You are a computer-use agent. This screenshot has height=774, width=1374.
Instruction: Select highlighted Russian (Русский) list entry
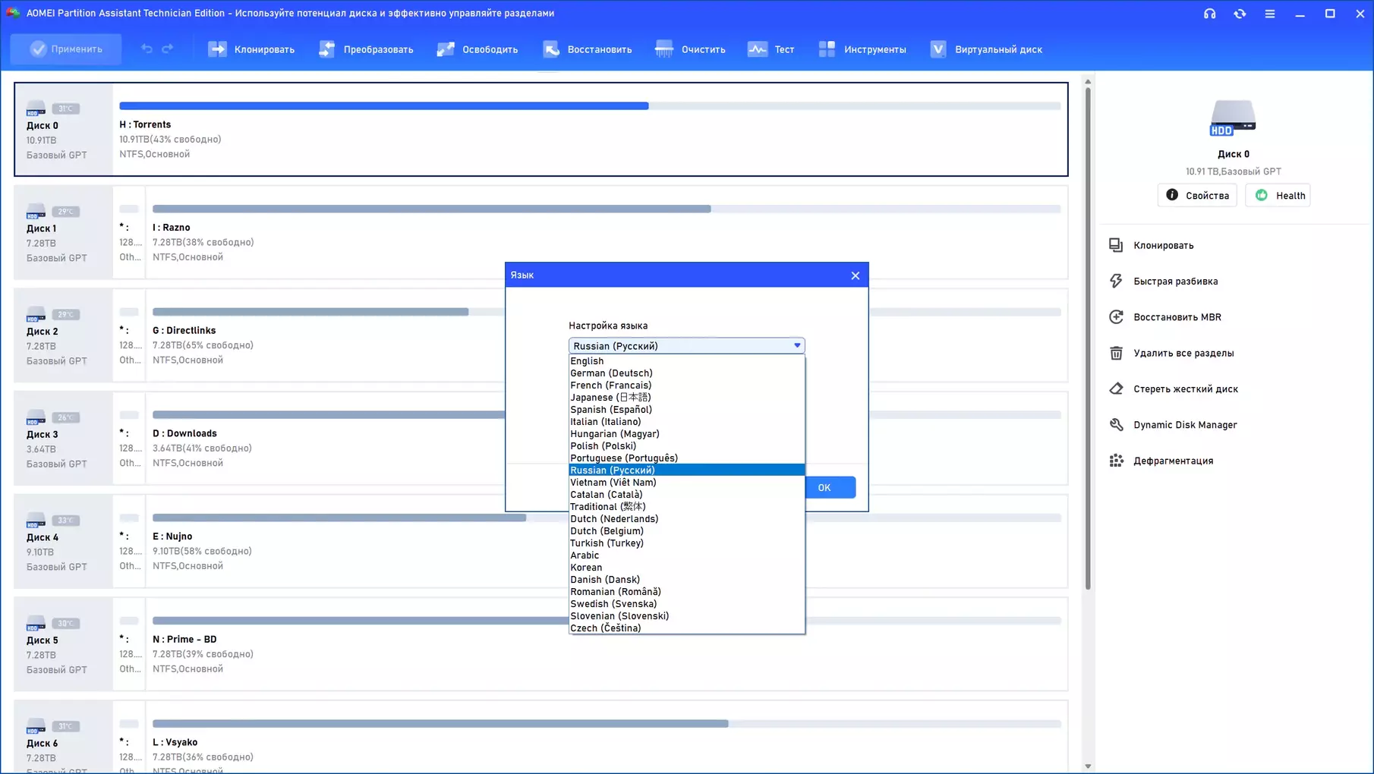click(687, 470)
